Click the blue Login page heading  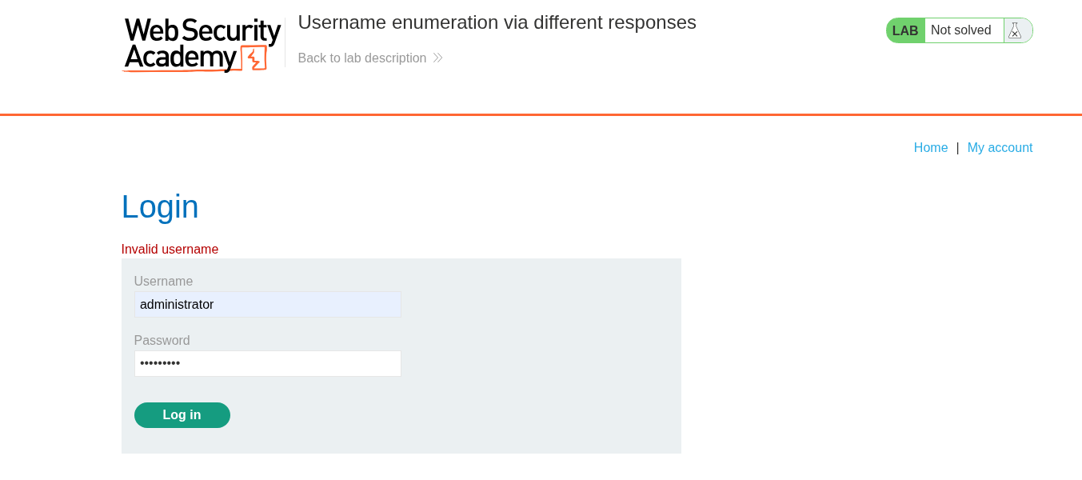tap(160, 207)
